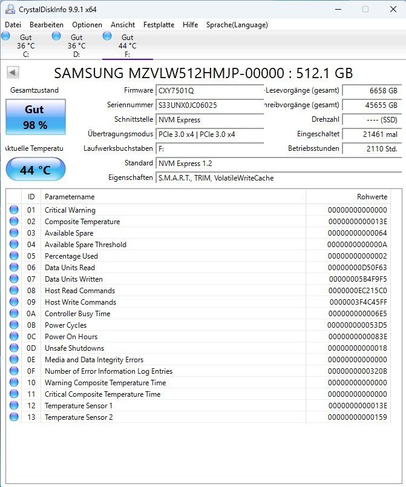Click status icon for Temperature Sensor 2 row
The image size is (406, 487).
[x=14, y=417]
